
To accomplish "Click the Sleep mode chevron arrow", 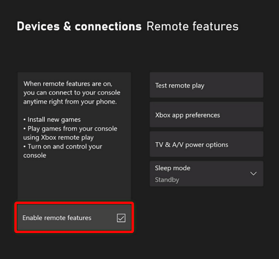I will [x=253, y=174].
